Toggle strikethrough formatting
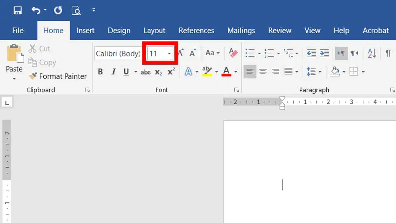 point(145,72)
